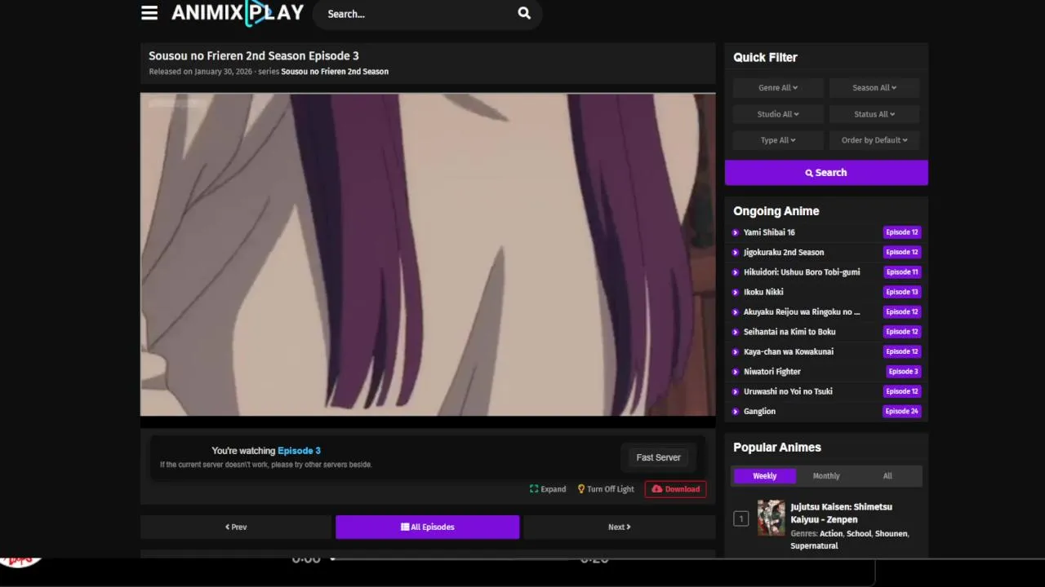
Task: Click the AnimixPlay logo
Action: pyautogui.click(x=238, y=13)
